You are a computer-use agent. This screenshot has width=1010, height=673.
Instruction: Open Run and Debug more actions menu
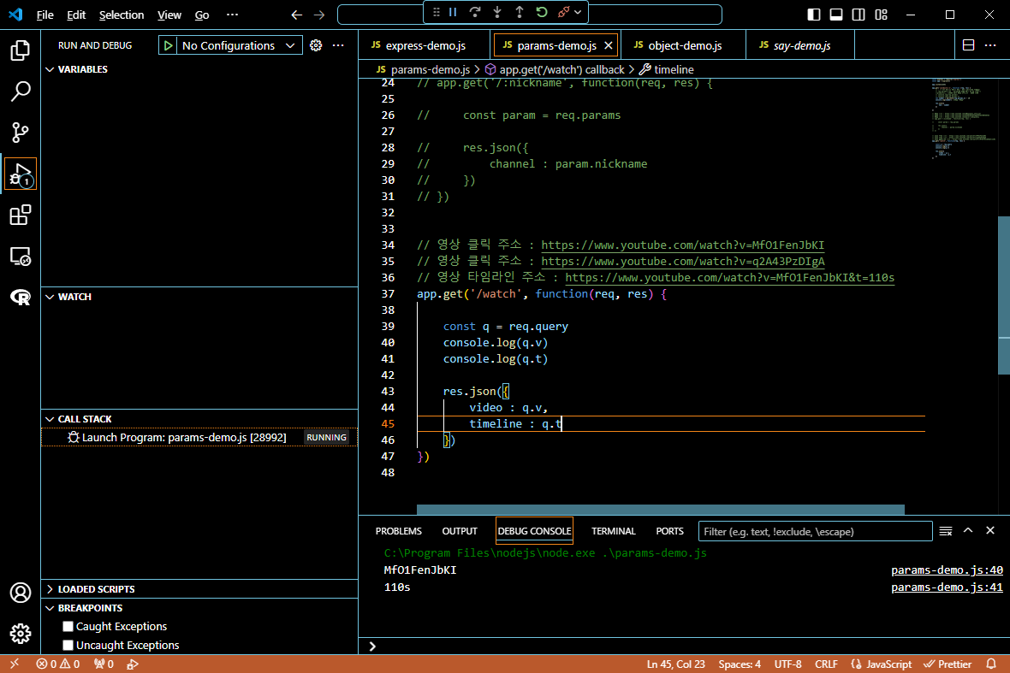tap(338, 45)
